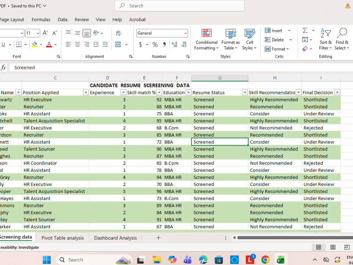
Task: Click the Merge & Center icon
Action: click(118, 45)
